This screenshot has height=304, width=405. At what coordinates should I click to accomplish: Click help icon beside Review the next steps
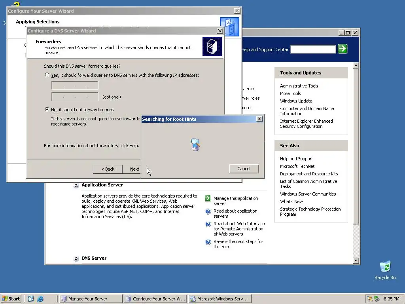click(208, 242)
